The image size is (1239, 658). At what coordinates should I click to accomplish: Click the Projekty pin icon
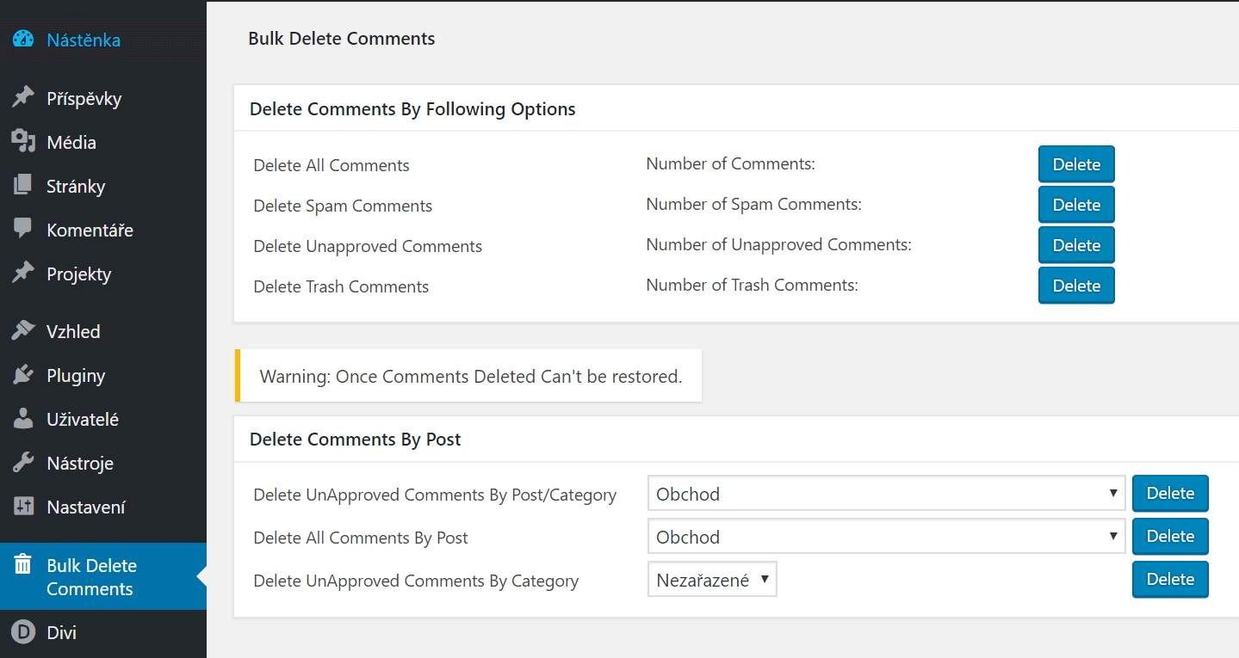(x=23, y=274)
